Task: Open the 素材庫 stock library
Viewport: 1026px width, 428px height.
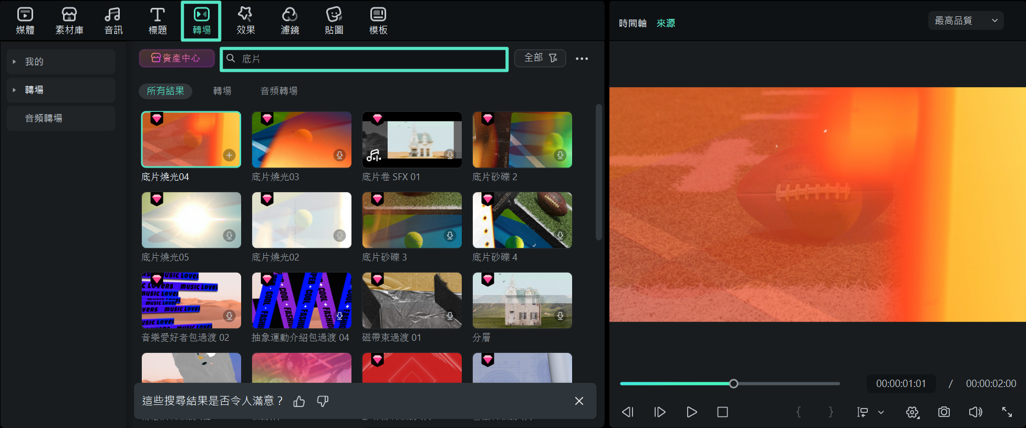Action: [x=69, y=21]
